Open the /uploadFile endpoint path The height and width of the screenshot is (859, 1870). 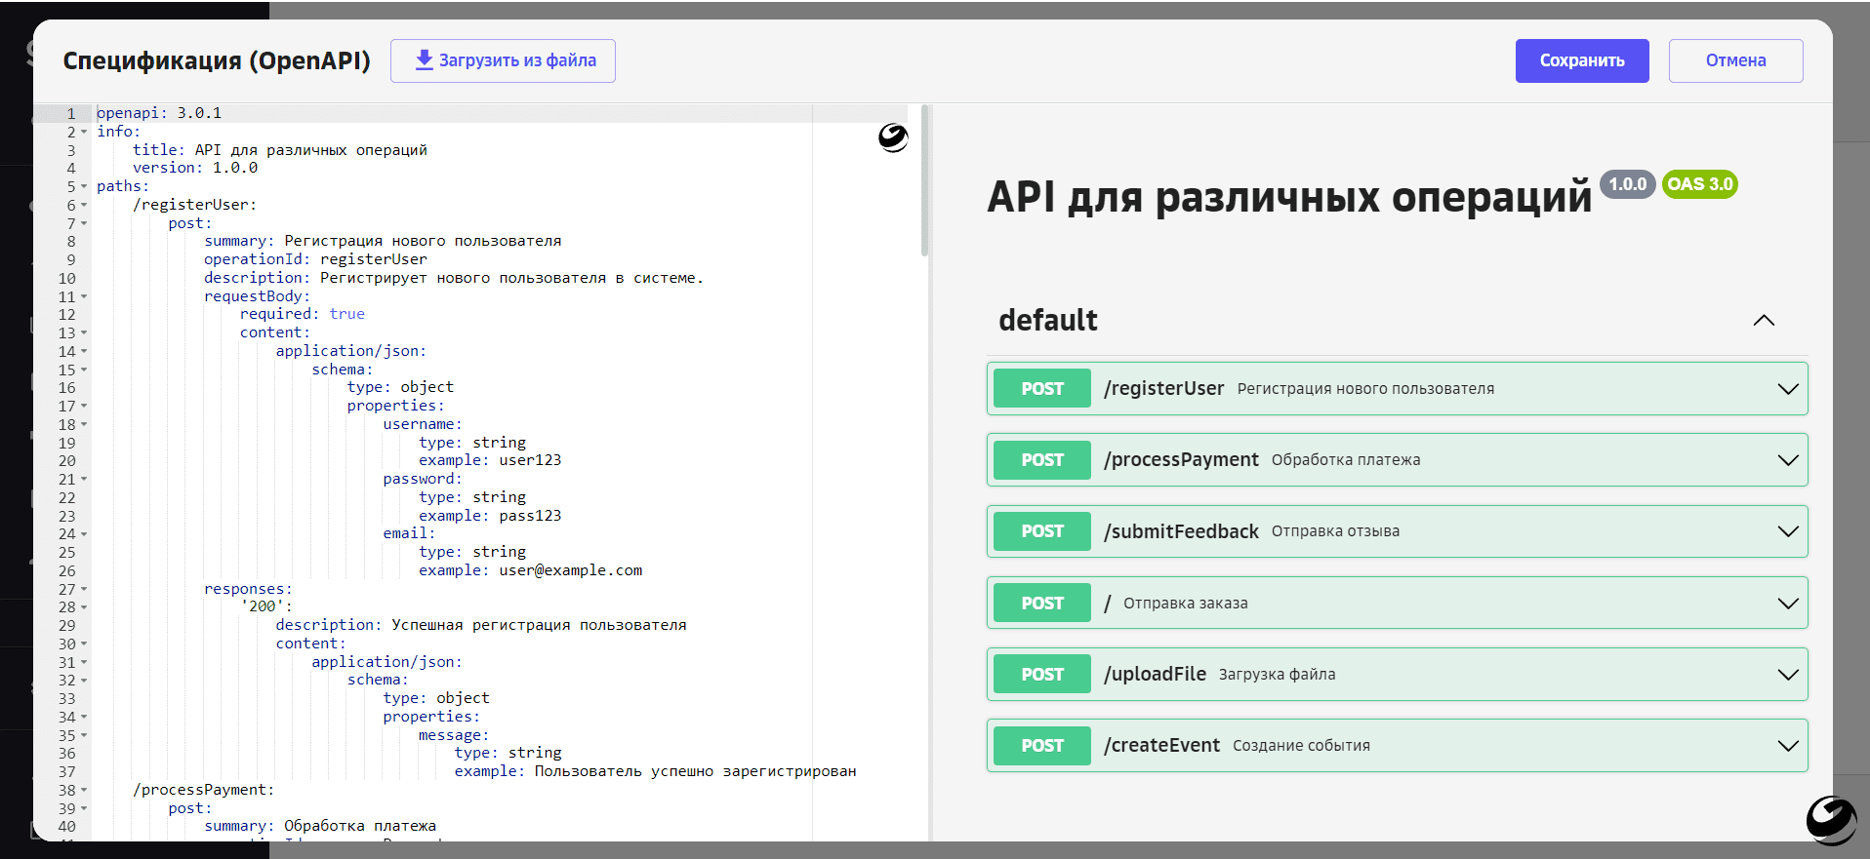[1155, 674]
